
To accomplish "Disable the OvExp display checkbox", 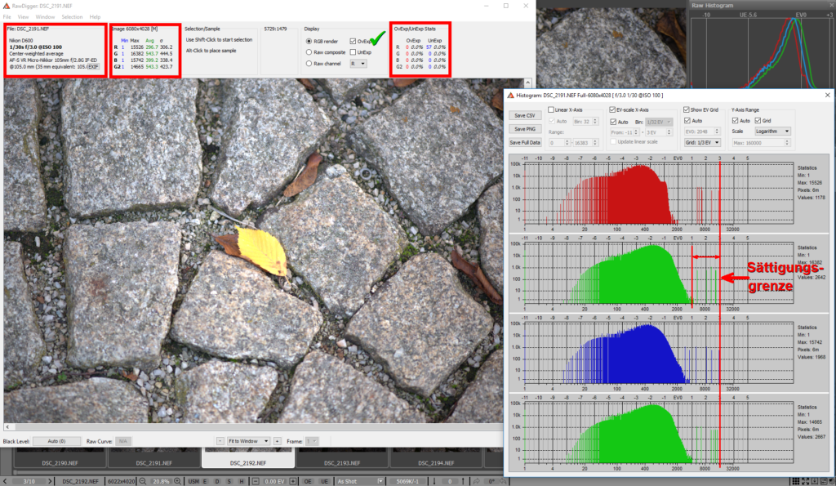I will click(352, 41).
